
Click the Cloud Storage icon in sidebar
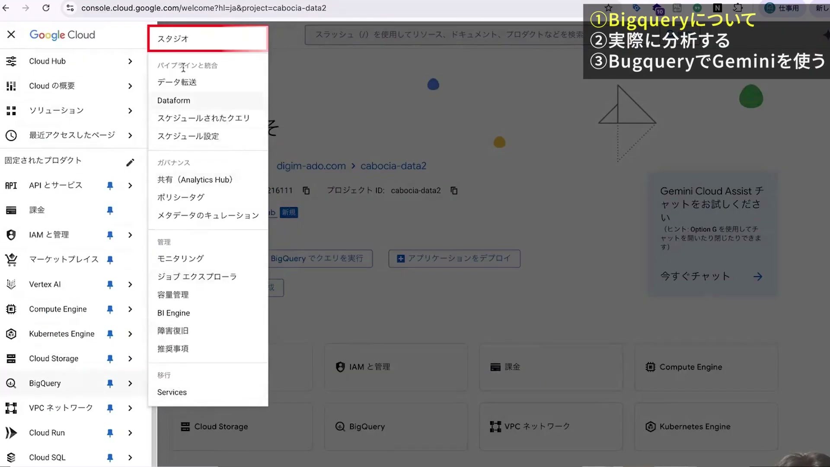[x=11, y=358]
